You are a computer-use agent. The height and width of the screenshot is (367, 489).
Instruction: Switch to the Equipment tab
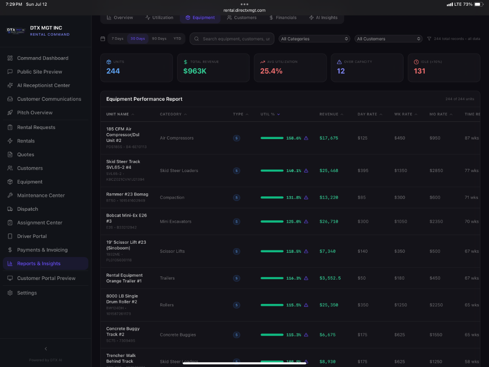pos(200,18)
